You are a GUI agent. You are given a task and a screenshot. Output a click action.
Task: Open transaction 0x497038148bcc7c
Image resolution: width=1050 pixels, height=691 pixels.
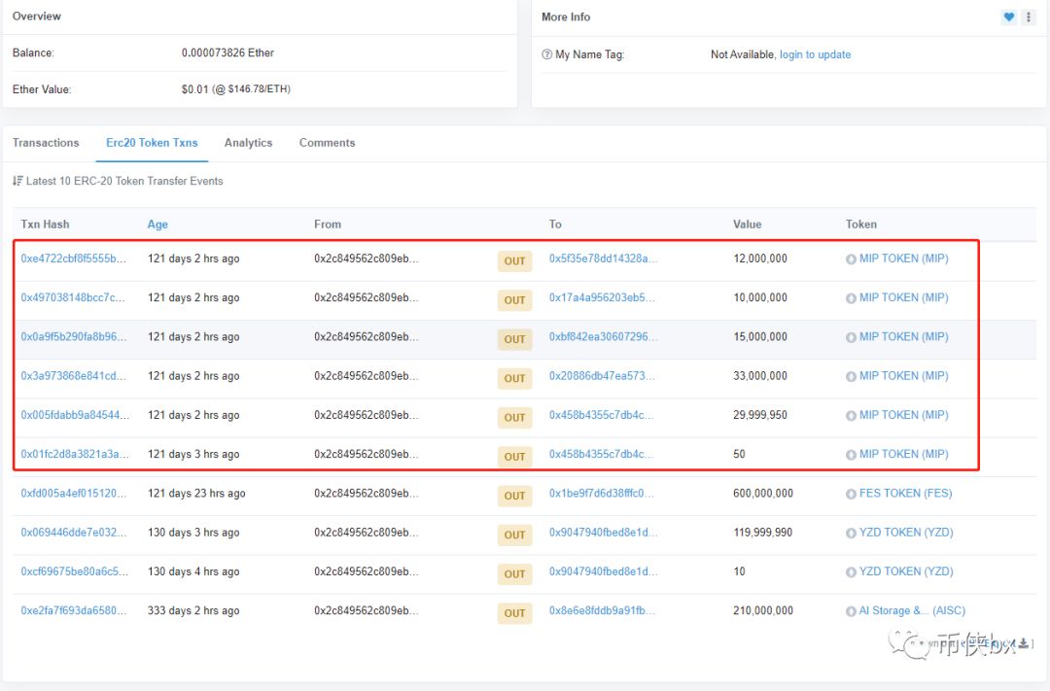click(x=73, y=297)
